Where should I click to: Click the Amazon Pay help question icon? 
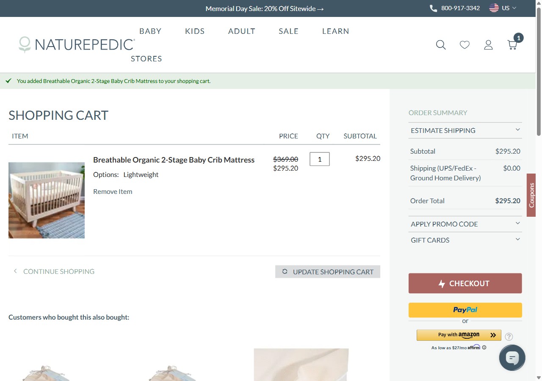click(x=509, y=337)
